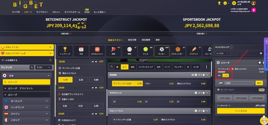
Task: Select J1リーグ アウトライト league
Action: [x=26, y=88]
